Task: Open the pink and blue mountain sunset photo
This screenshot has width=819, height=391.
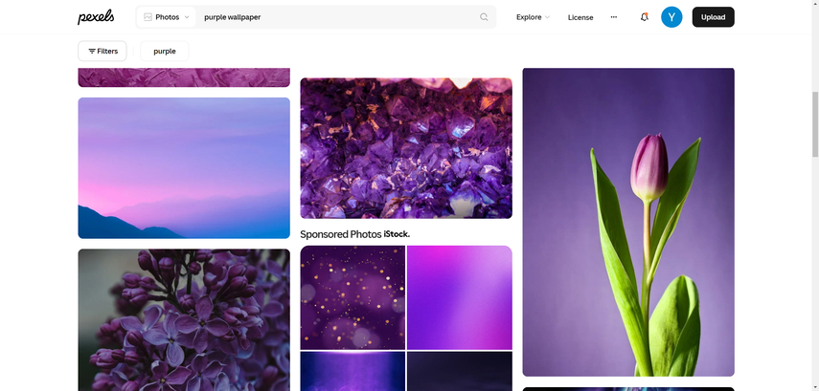Action: [184, 168]
